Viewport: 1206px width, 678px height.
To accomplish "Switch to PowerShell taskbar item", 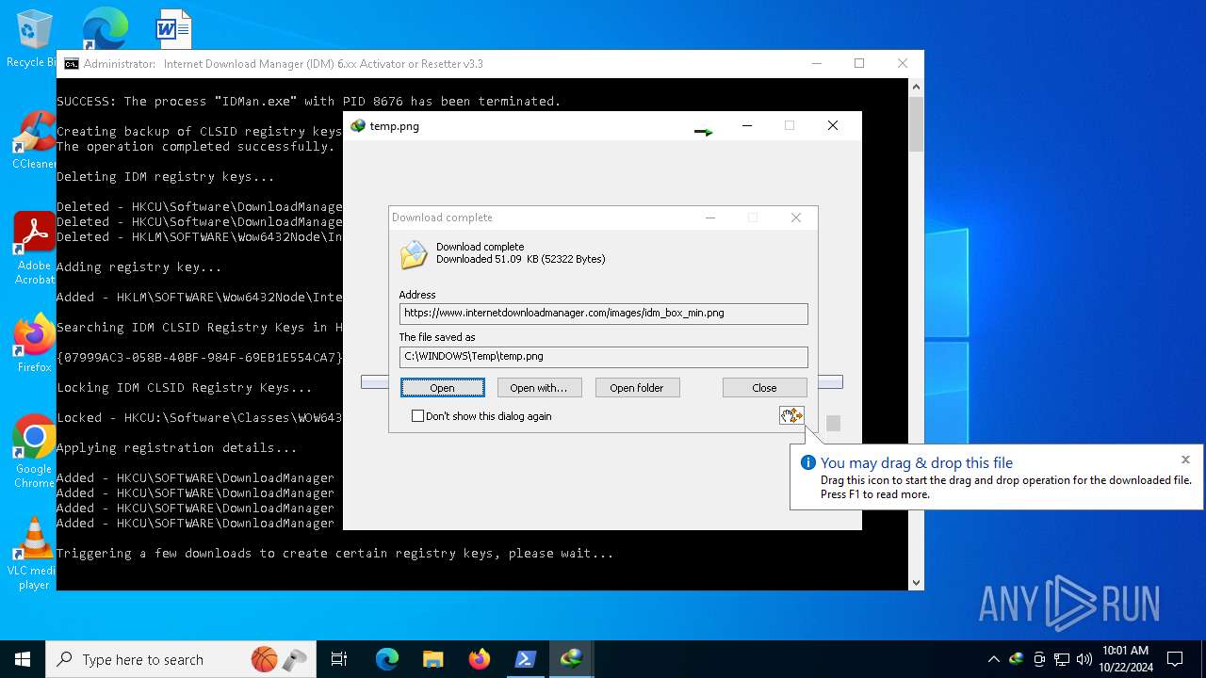I will (x=525, y=659).
